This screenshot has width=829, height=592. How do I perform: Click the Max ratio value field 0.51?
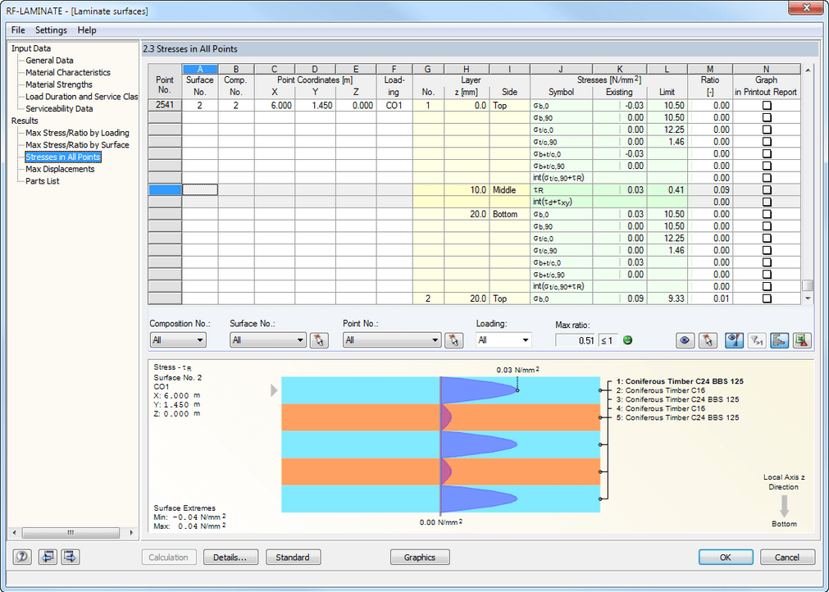pos(576,340)
